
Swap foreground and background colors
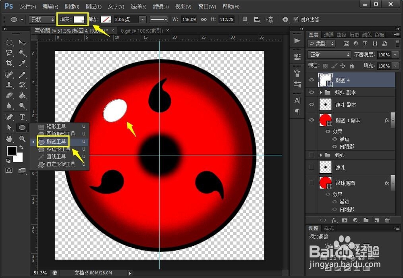point(22,148)
